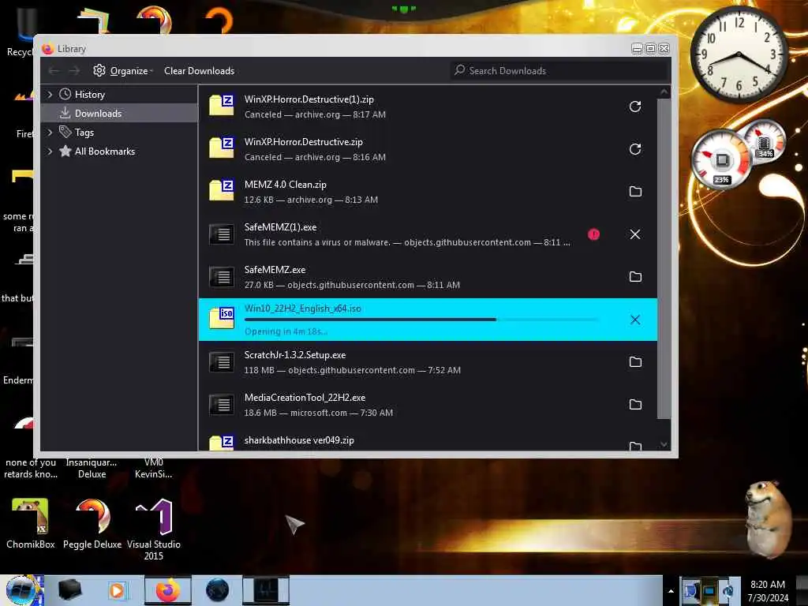Viewport: 808px width, 606px height.
Task: Open Peggle Deluxe desktop shortcut
Action: coord(92,523)
